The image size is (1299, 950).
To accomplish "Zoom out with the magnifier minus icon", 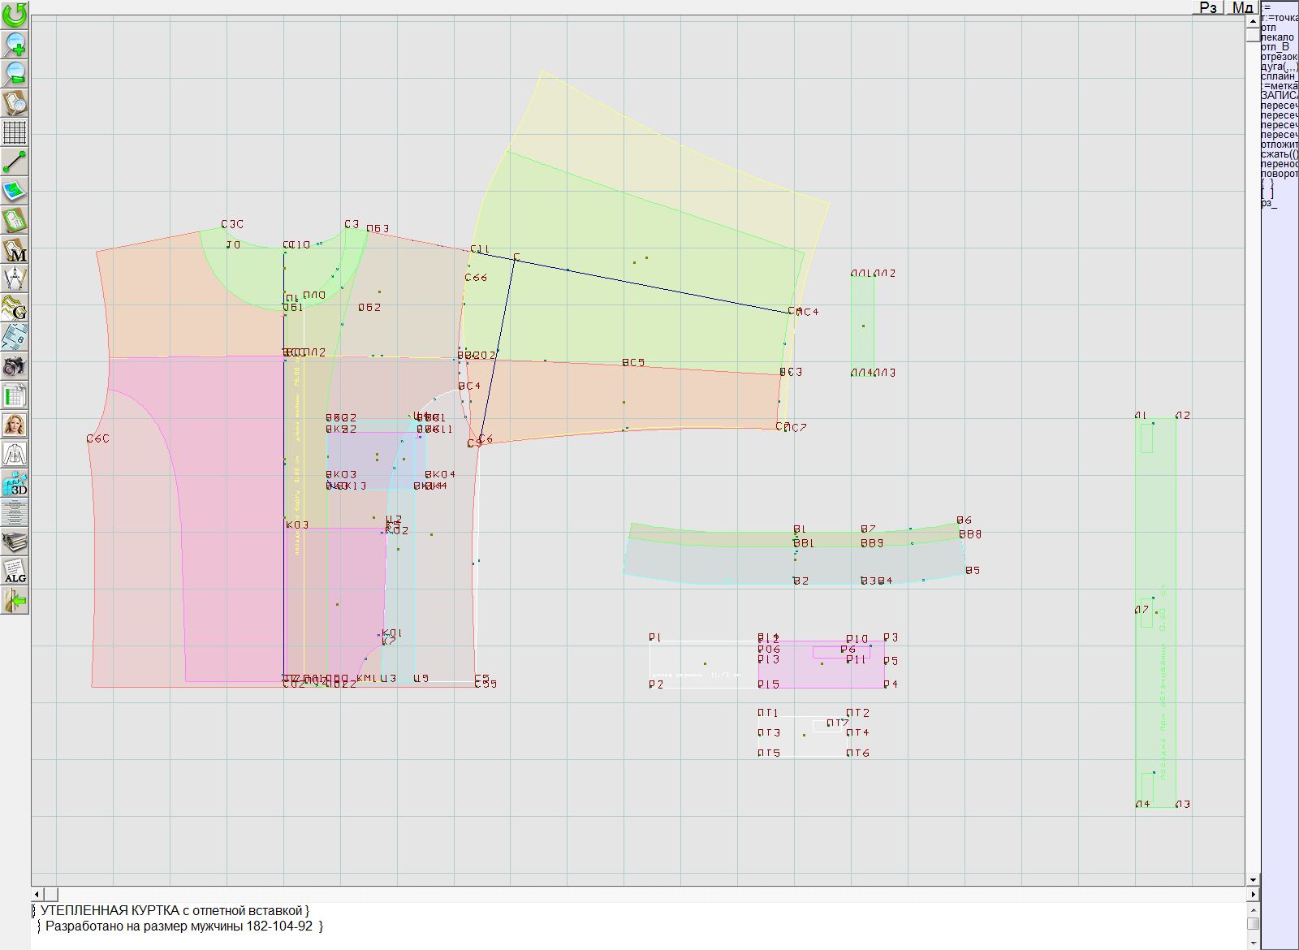I will [x=15, y=73].
